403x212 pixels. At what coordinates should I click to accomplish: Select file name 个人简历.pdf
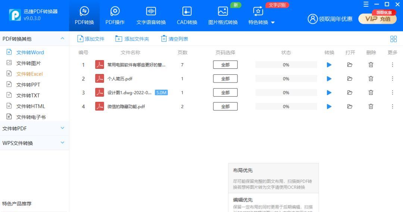click(x=120, y=78)
